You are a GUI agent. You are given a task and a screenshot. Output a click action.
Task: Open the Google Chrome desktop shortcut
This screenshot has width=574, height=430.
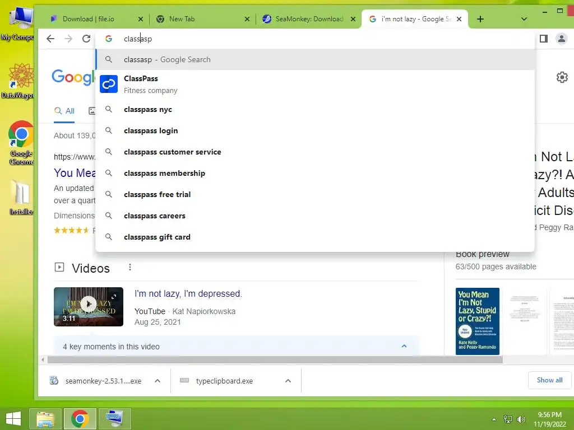21,143
